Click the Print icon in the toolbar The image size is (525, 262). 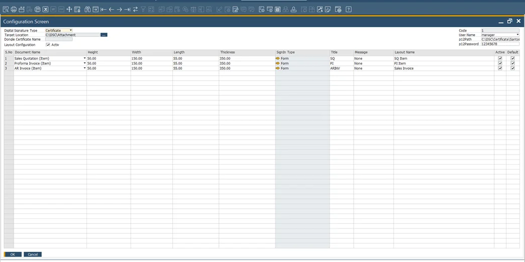click(14, 10)
